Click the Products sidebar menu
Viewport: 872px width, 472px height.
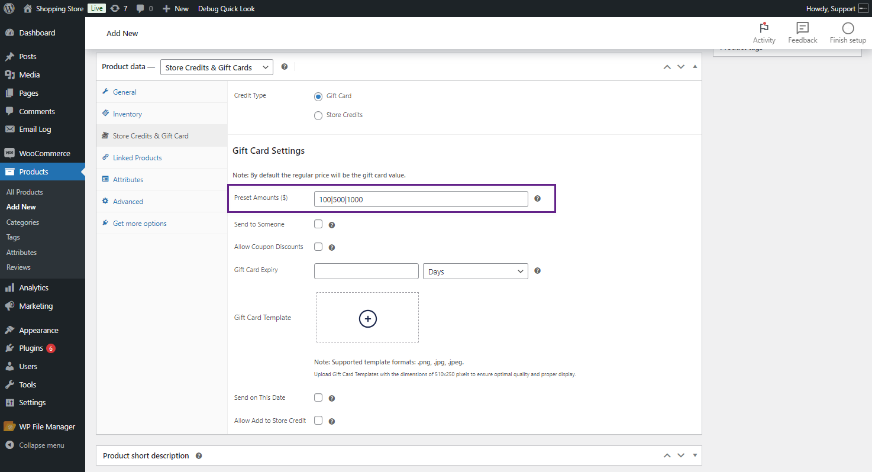[x=43, y=172]
